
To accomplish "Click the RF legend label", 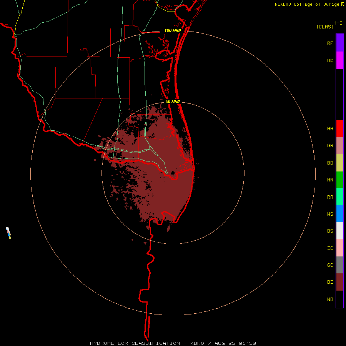I will point(330,43).
